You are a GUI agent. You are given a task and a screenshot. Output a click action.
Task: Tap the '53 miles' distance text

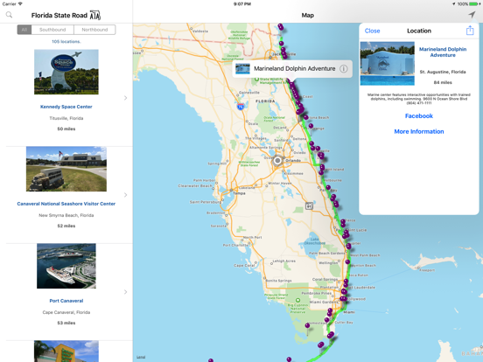66,323
